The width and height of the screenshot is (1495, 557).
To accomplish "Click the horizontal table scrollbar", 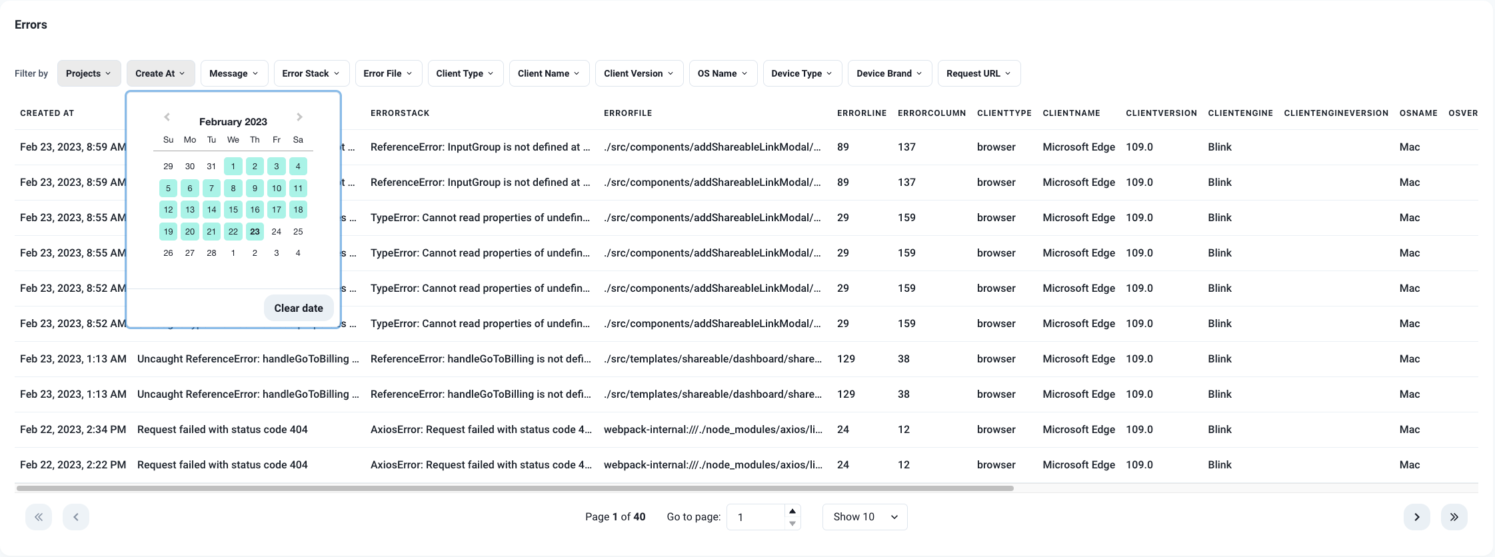I will 515,488.
